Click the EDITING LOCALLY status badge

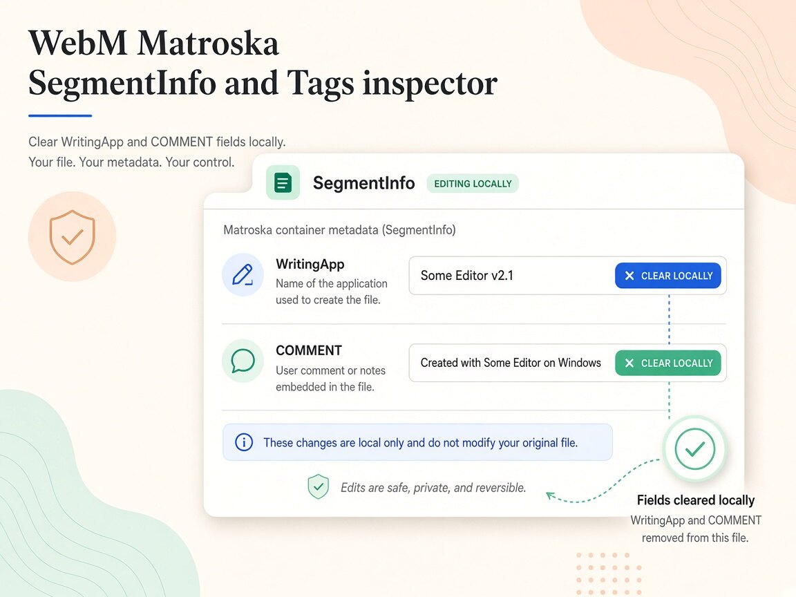(x=473, y=184)
